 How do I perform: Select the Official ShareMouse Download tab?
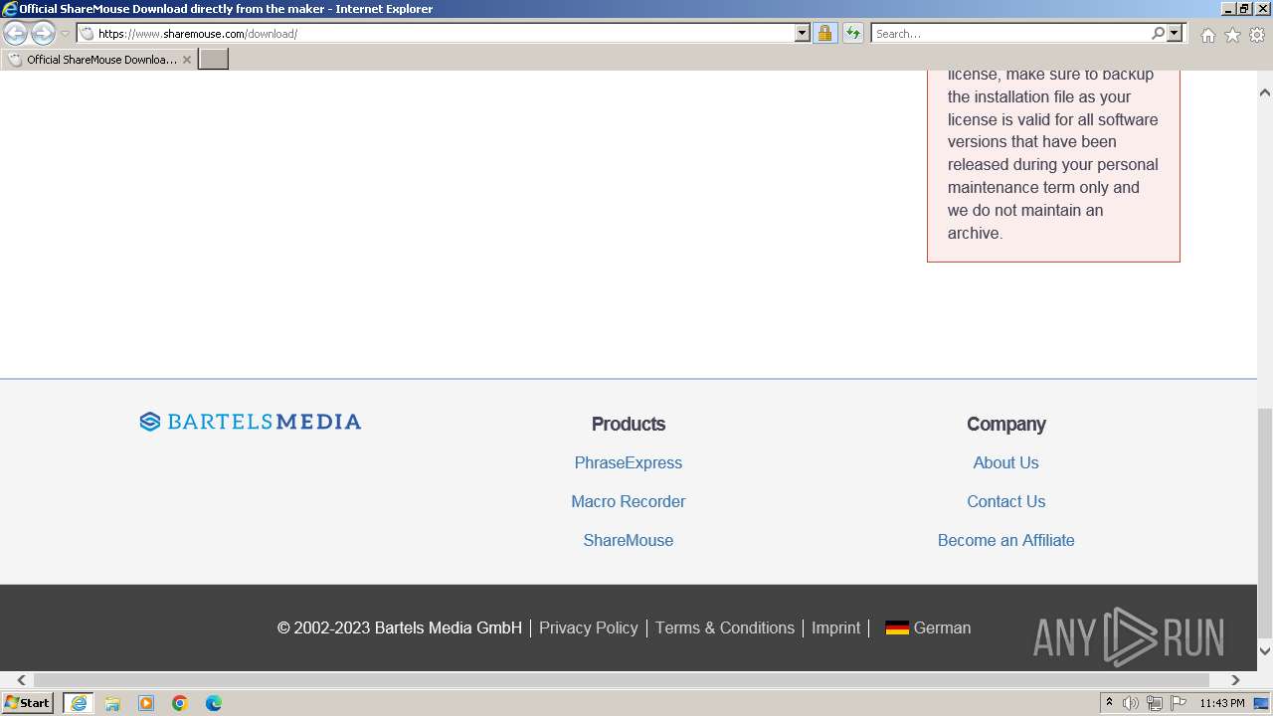[99, 60]
